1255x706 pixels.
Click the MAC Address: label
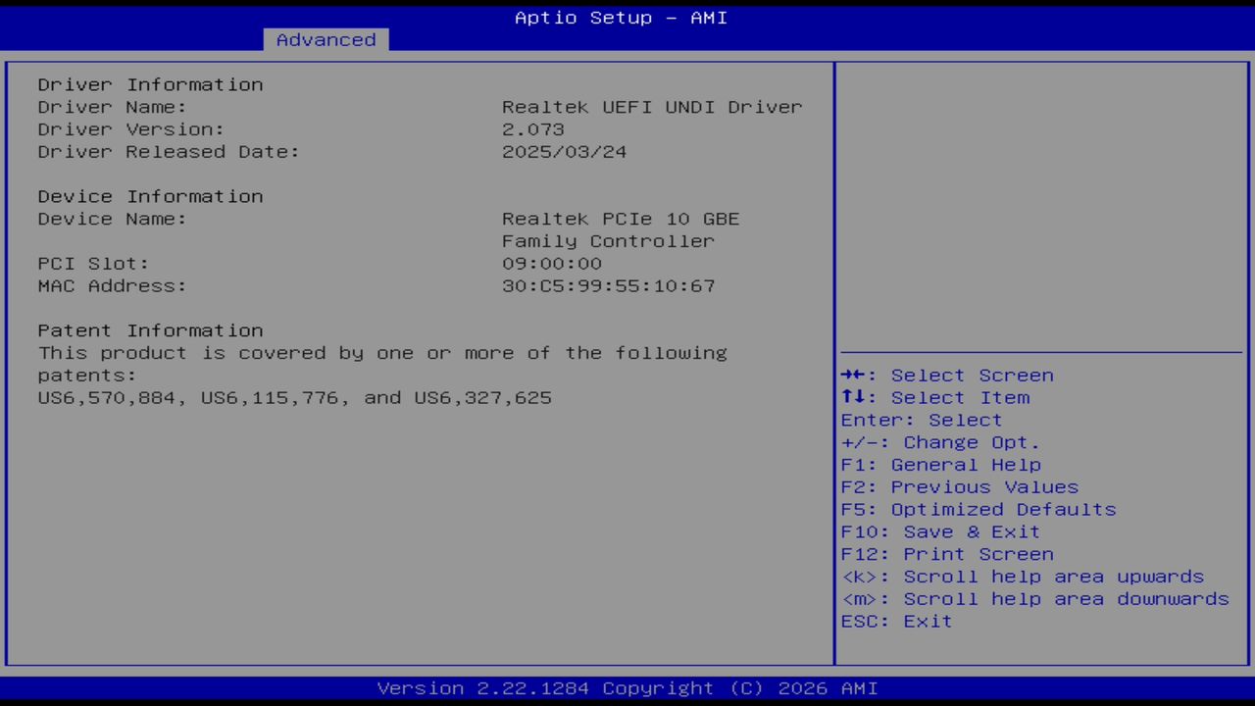113,286
